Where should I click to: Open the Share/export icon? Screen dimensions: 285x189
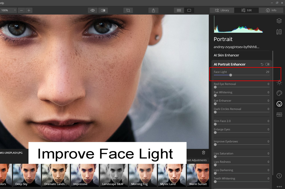153,10
